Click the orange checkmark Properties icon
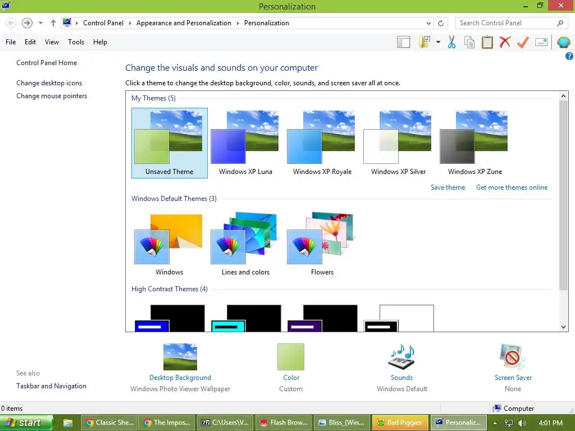The image size is (575, 431). (x=523, y=42)
